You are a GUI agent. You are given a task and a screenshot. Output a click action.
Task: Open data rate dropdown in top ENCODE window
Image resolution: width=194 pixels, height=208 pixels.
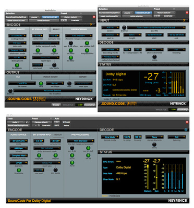coord(17,43)
